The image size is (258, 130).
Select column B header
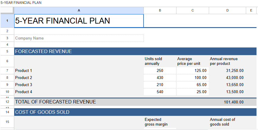tap(160, 10)
